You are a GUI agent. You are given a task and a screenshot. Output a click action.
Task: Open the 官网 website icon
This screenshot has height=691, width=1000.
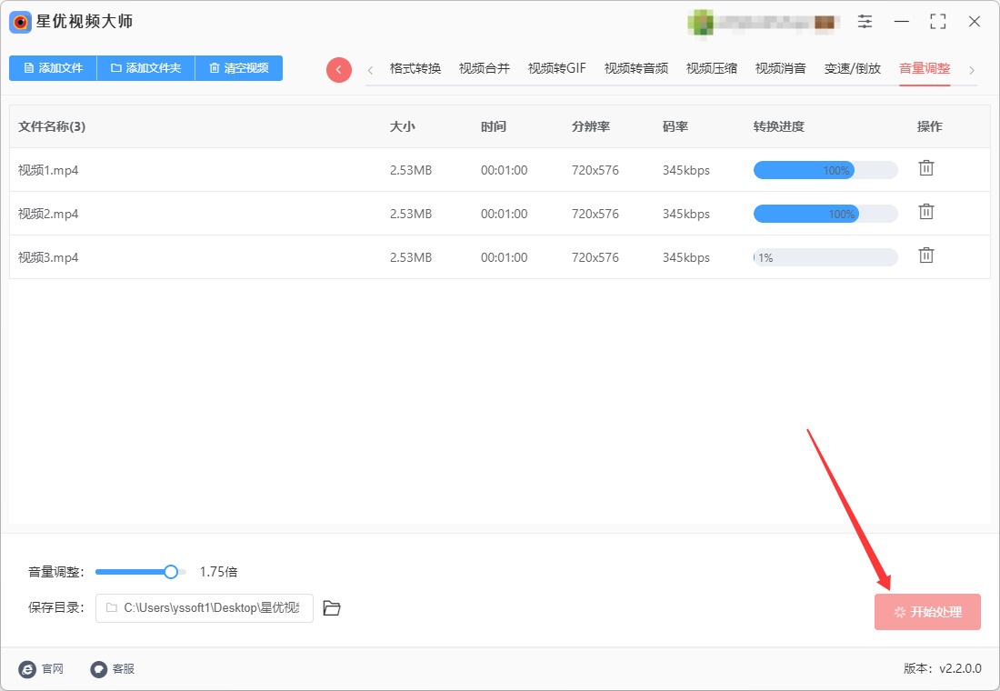27,668
